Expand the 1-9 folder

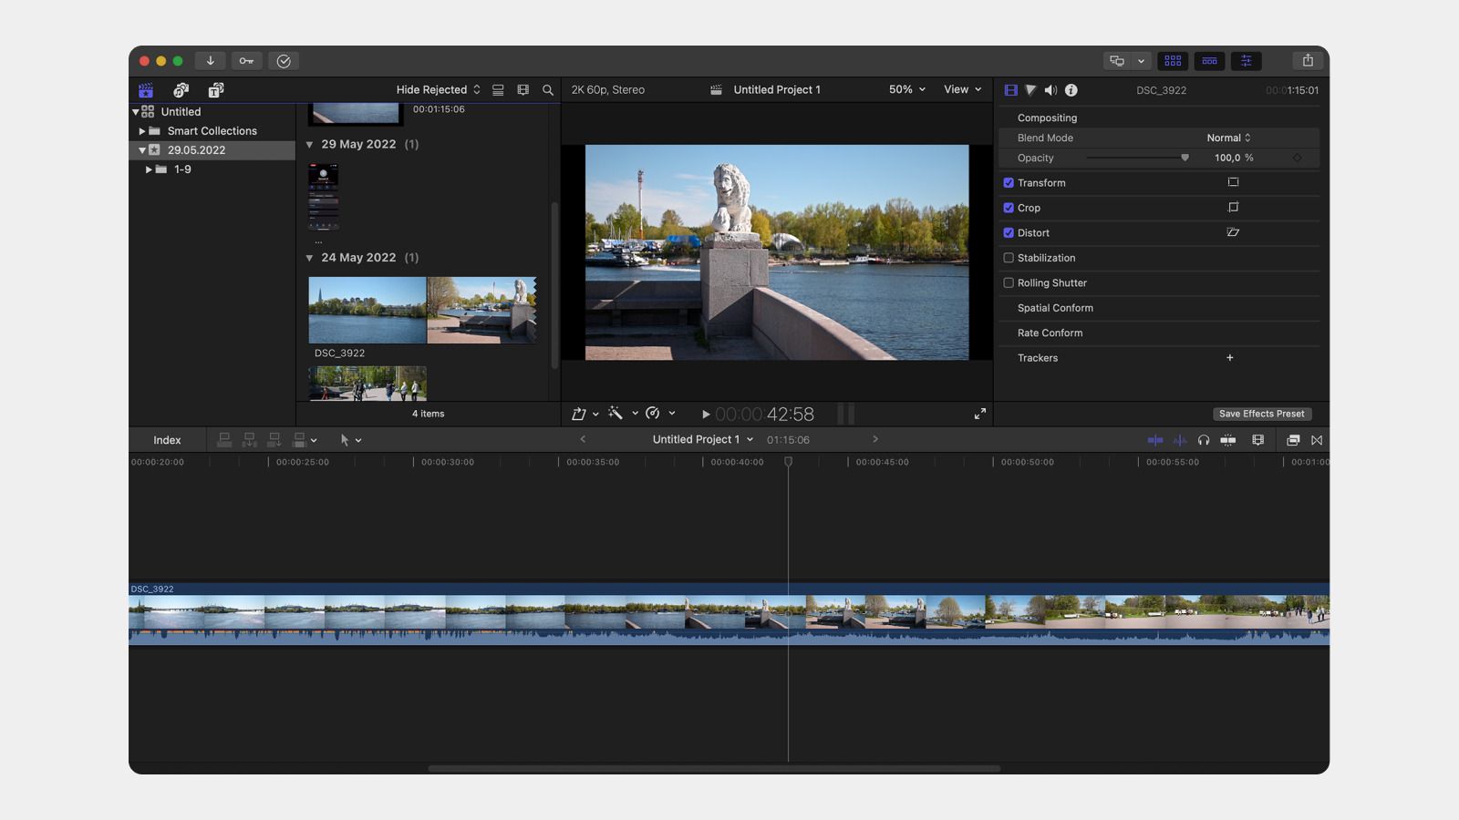149,169
